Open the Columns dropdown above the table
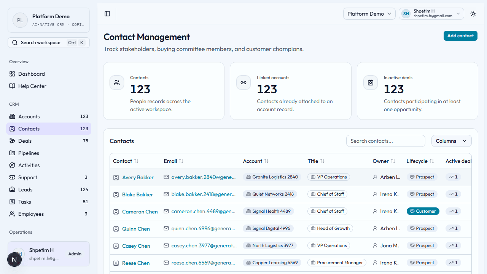Viewport: 487px width, 274px height. pos(451,141)
